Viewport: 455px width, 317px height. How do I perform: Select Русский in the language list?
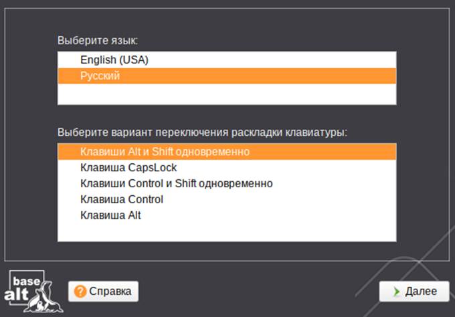(x=100, y=76)
